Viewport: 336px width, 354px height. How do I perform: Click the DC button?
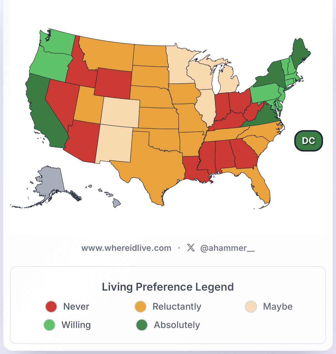(x=308, y=141)
